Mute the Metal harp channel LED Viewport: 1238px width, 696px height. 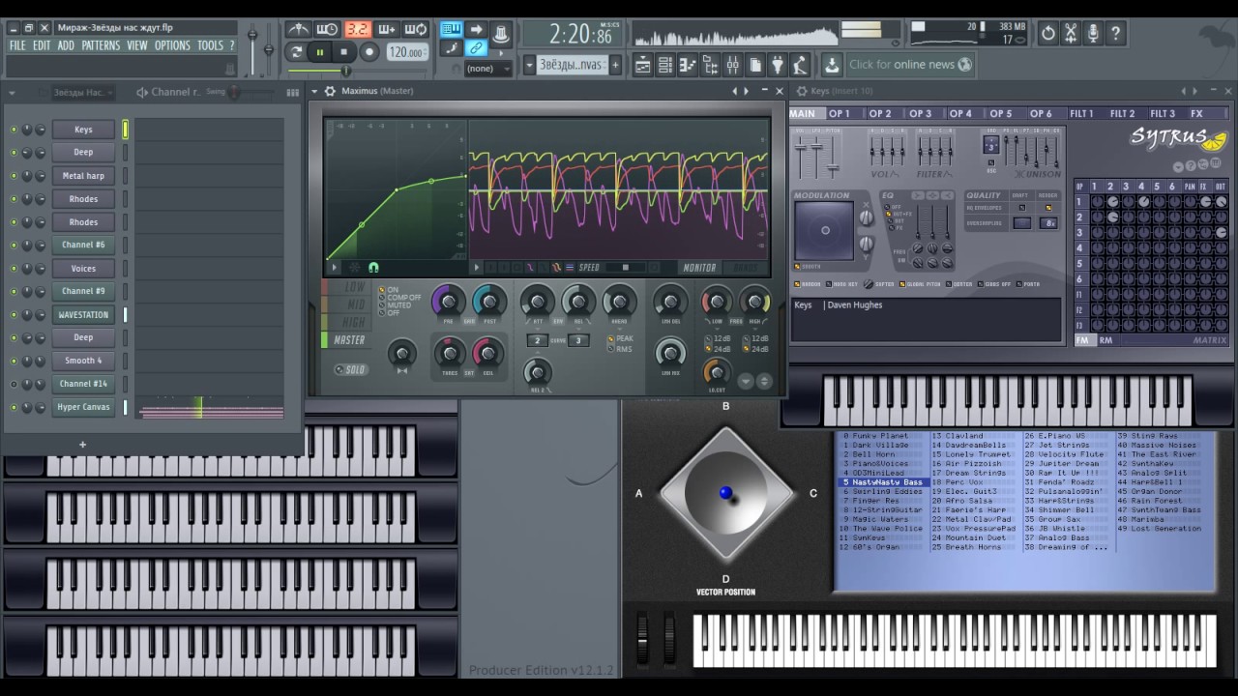click(x=14, y=176)
